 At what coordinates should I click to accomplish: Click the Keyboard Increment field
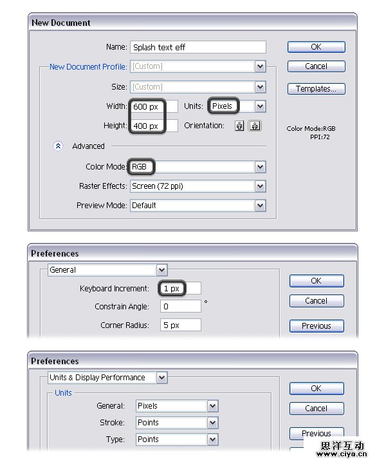click(x=181, y=289)
